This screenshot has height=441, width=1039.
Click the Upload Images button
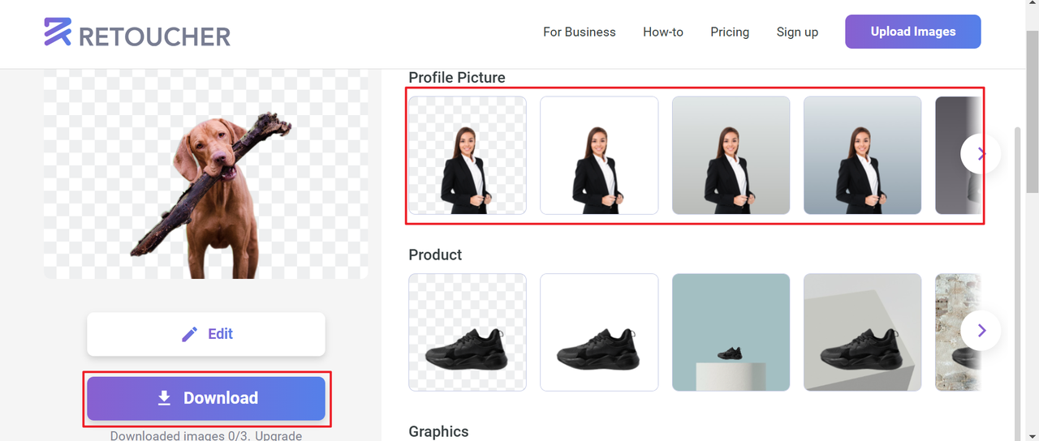pyautogui.click(x=913, y=32)
